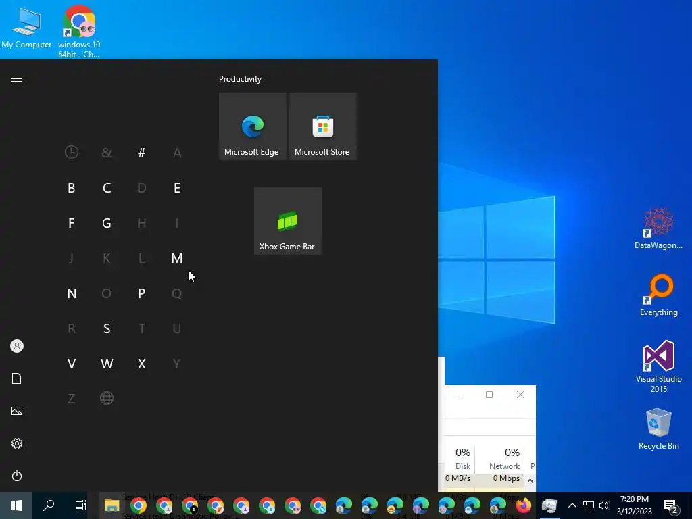The image size is (692, 519).
Task: Click the volume speaker tray icon
Action: [604, 505]
